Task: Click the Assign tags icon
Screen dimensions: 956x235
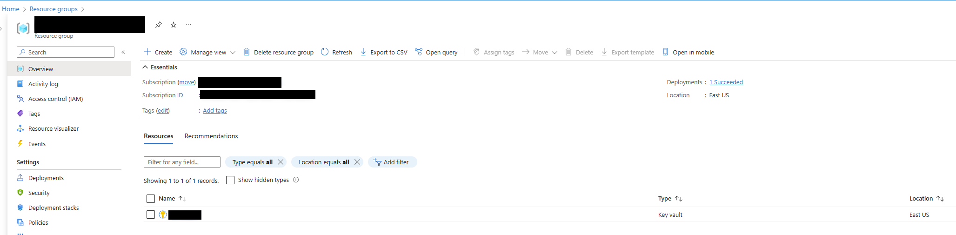Action: [x=476, y=52]
